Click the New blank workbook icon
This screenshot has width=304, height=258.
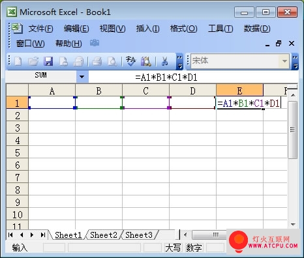pyautogui.click(x=18, y=61)
